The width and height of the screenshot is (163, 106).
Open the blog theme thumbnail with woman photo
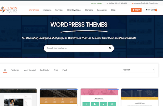click(x=18, y=97)
